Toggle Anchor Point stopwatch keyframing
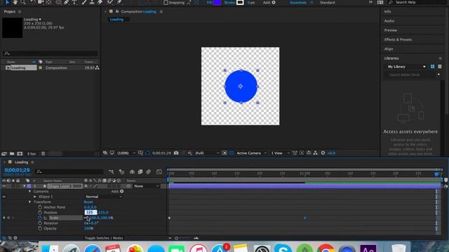 (40, 207)
